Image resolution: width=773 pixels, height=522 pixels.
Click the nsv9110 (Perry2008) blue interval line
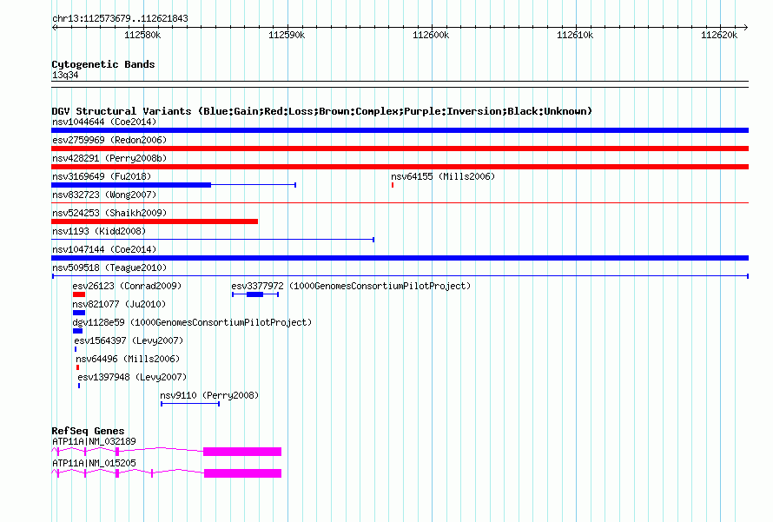point(190,404)
